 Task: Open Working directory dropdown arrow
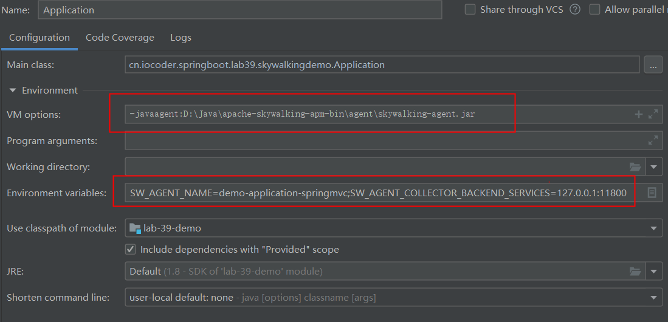[x=654, y=166]
